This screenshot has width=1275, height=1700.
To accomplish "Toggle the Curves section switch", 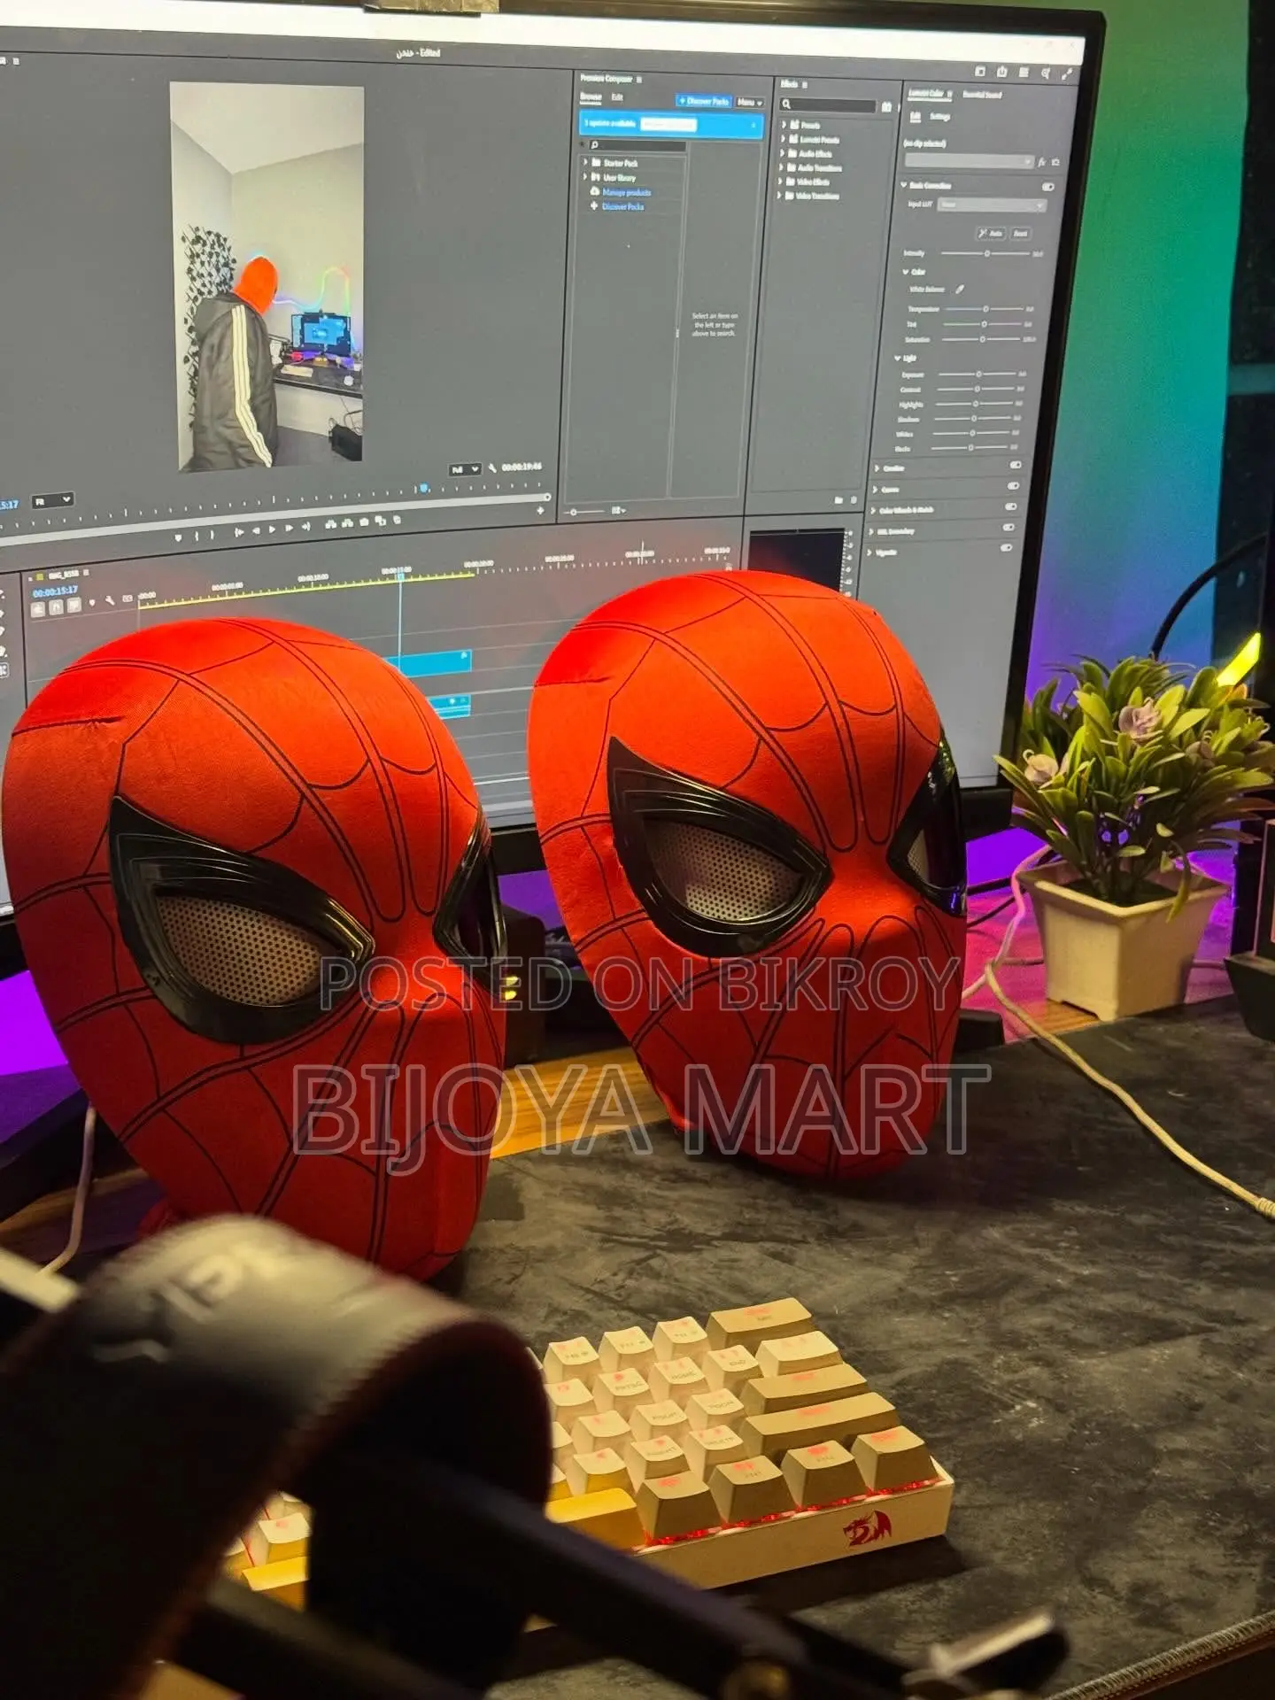I will pos(1013,486).
